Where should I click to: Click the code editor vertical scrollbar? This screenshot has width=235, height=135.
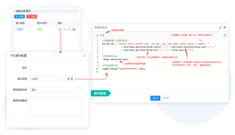click(x=227, y=66)
